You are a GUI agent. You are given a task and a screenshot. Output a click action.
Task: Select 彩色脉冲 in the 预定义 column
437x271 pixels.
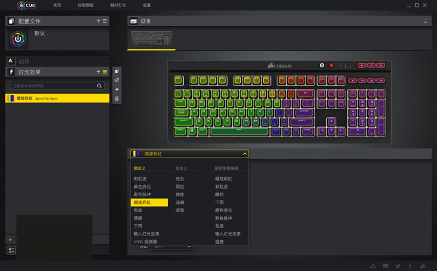(x=142, y=195)
